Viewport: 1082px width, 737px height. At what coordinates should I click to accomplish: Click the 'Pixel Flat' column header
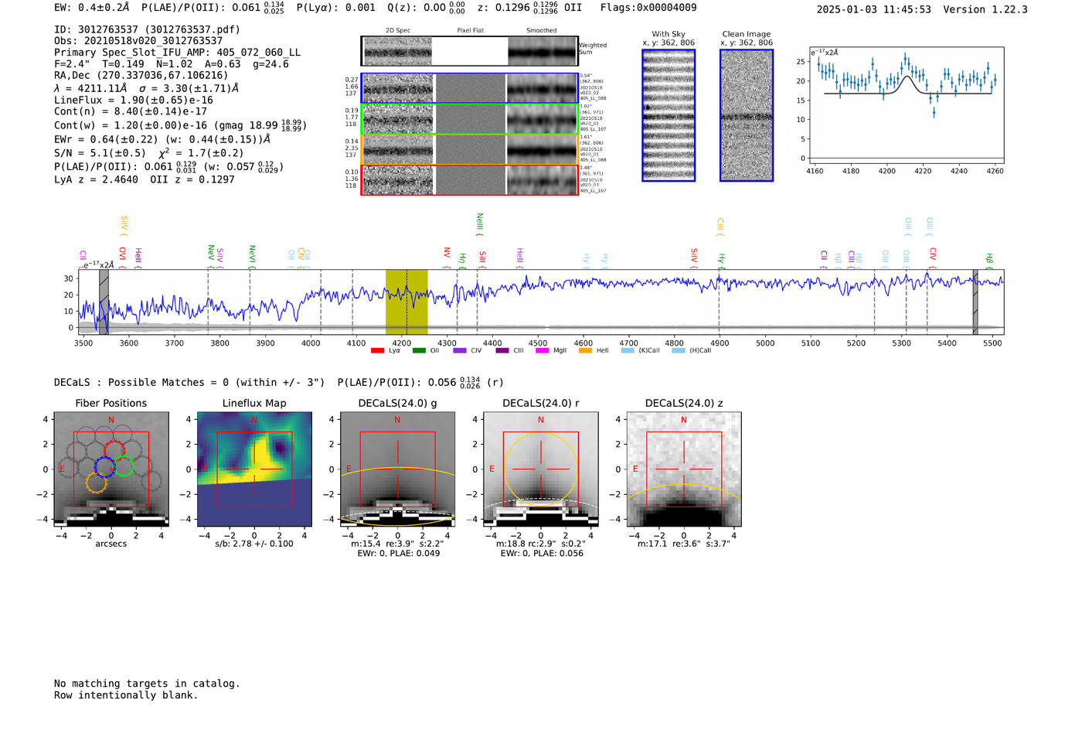(470, 30)
